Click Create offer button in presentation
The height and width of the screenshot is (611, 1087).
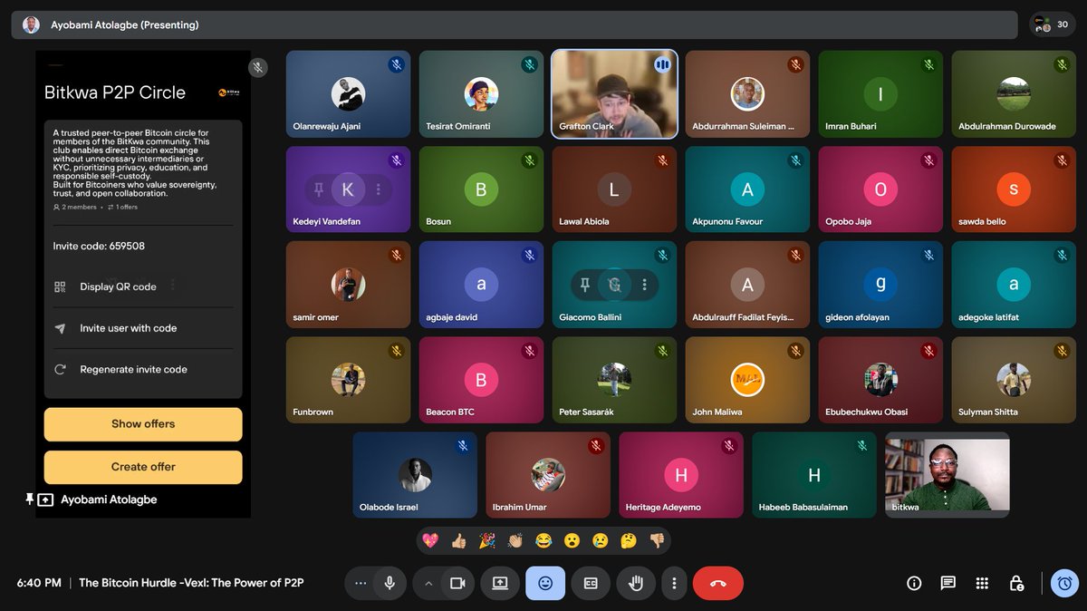(143, 467)
